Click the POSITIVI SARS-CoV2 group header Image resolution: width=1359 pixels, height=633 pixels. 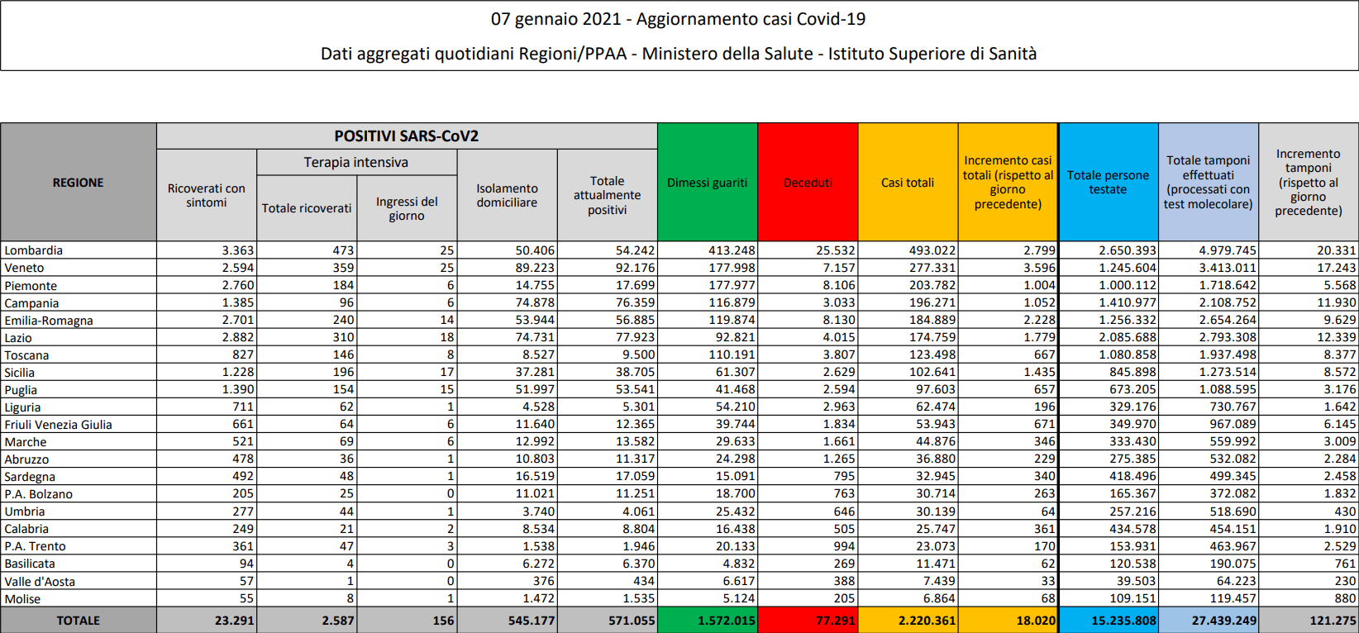(x=406, y=136)
